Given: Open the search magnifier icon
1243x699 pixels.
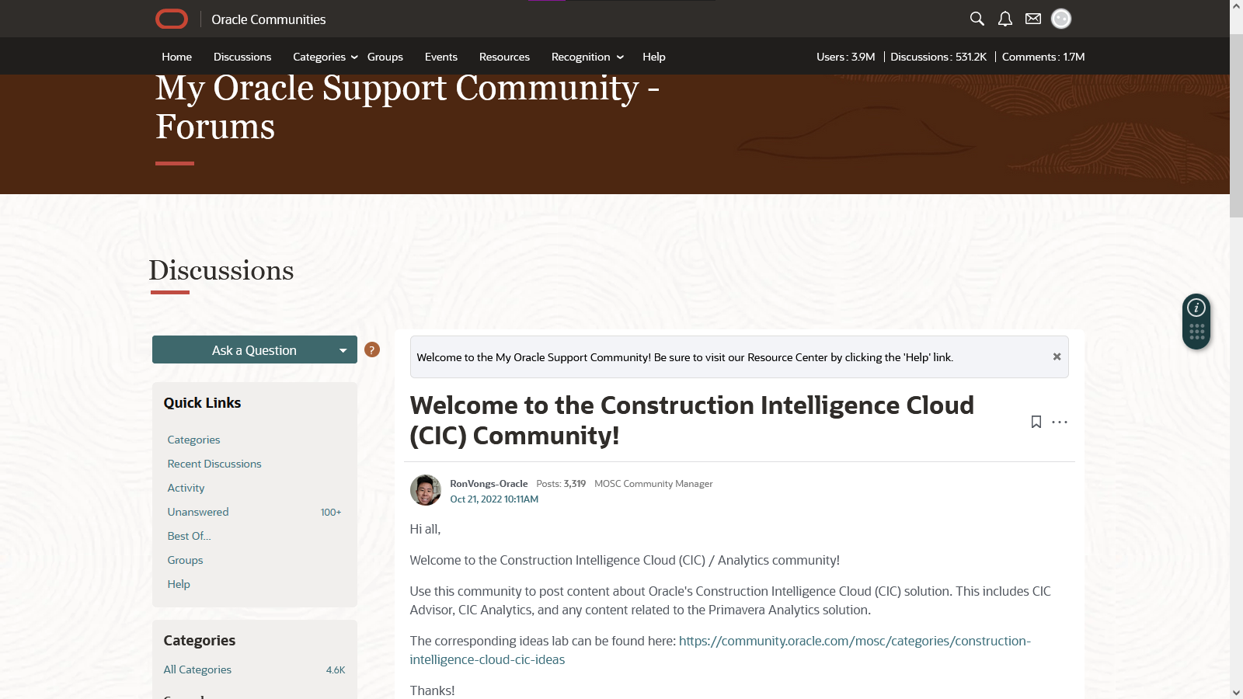Looking at the screenshot, I should click(977, 19).
